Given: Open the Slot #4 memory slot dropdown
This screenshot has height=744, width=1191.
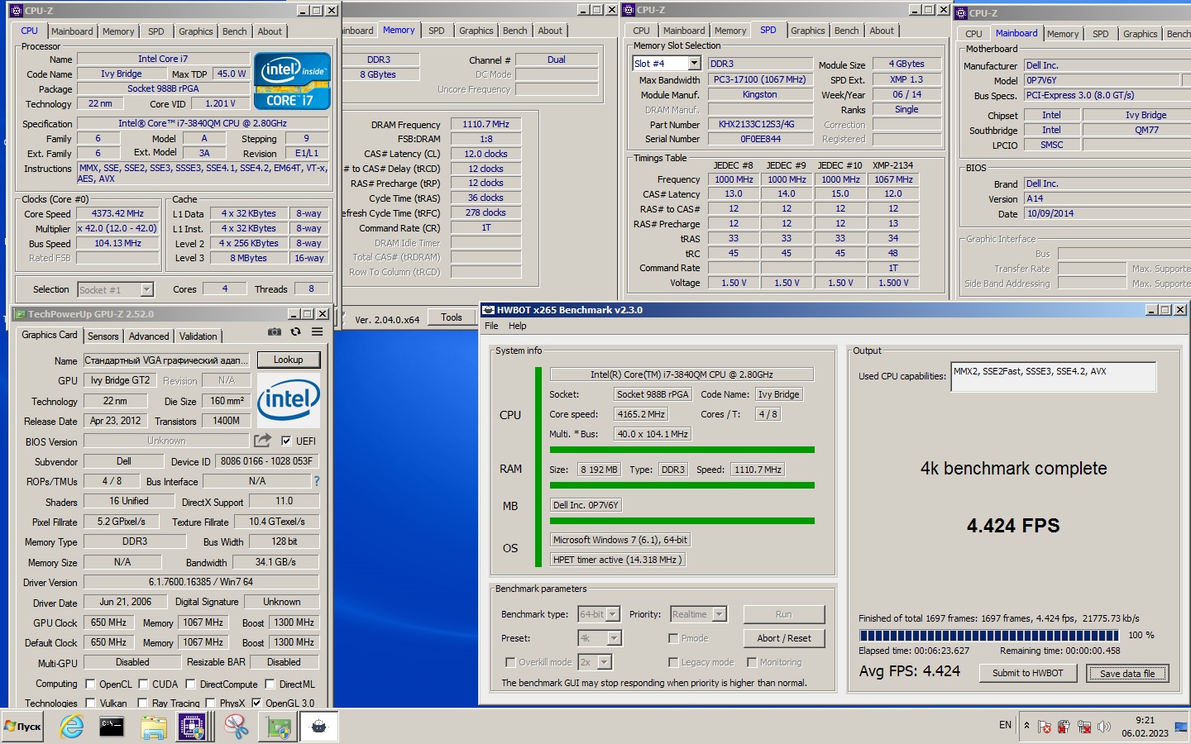Looking at the screenshot, I should pos(667,64).
